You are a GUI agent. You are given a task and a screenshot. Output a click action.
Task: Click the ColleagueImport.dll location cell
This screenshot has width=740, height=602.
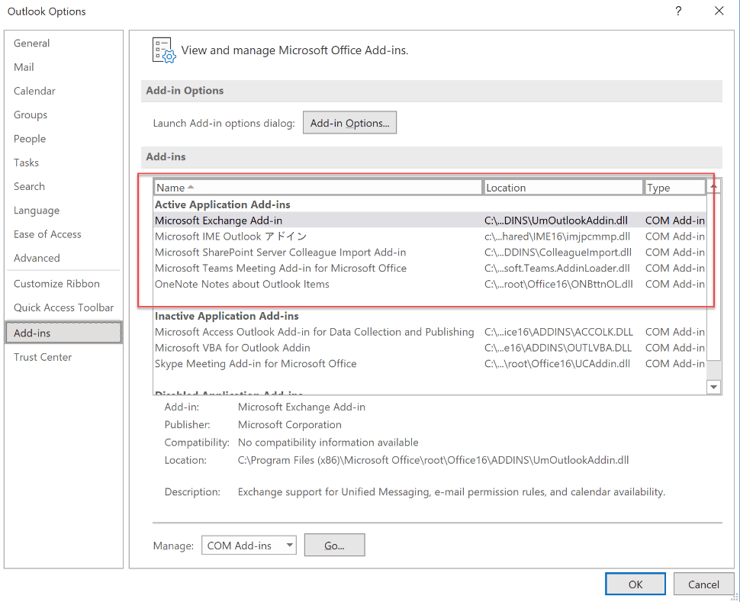click(558, 252)
